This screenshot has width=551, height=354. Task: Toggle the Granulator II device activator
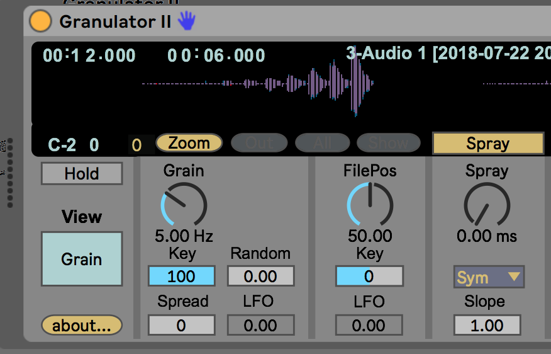click(40, 21)
